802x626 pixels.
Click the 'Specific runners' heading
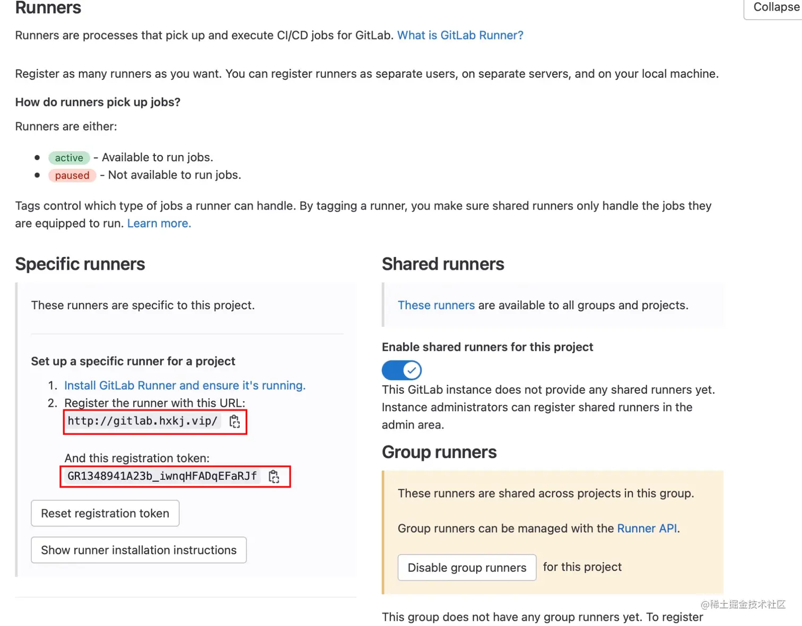coord(80,264)
